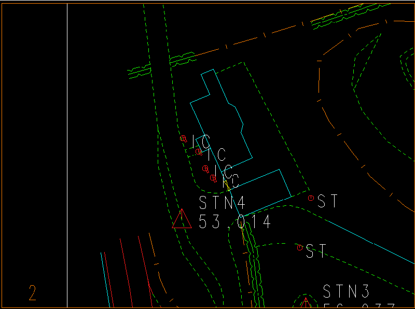Select the second red IC chamber symbol
The image size is (415, 309).
click(199, 152)
